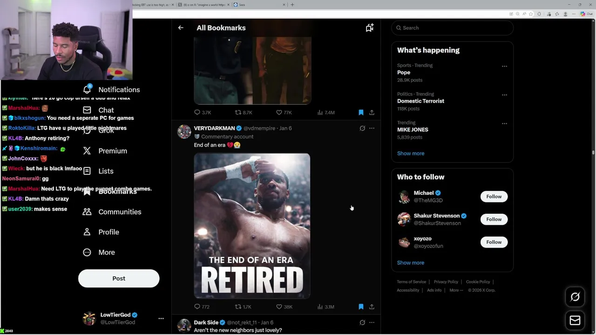Open Shakur Stevenson avatar
This screenshot has height=335, width=596.
(x=404, y=219)
